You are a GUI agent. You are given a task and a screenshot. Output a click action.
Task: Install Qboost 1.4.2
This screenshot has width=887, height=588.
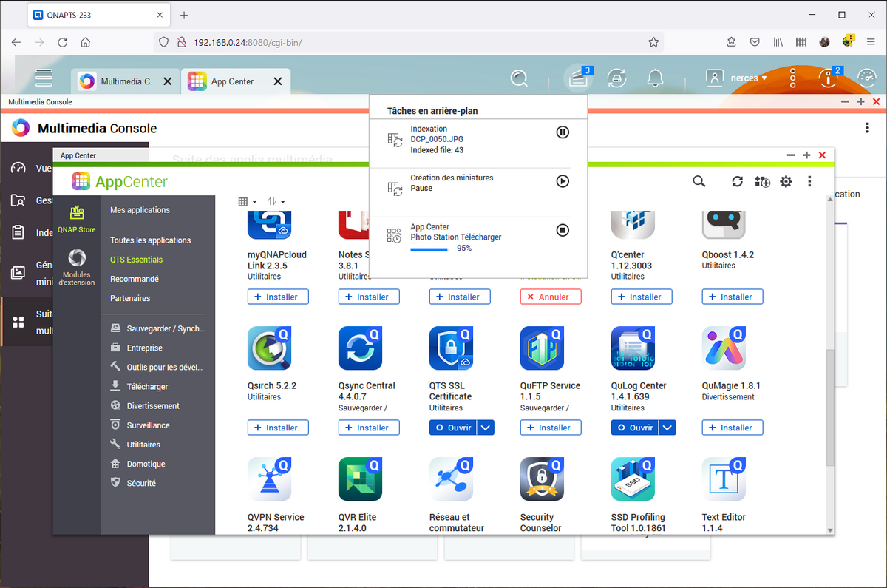pos(733,297)
